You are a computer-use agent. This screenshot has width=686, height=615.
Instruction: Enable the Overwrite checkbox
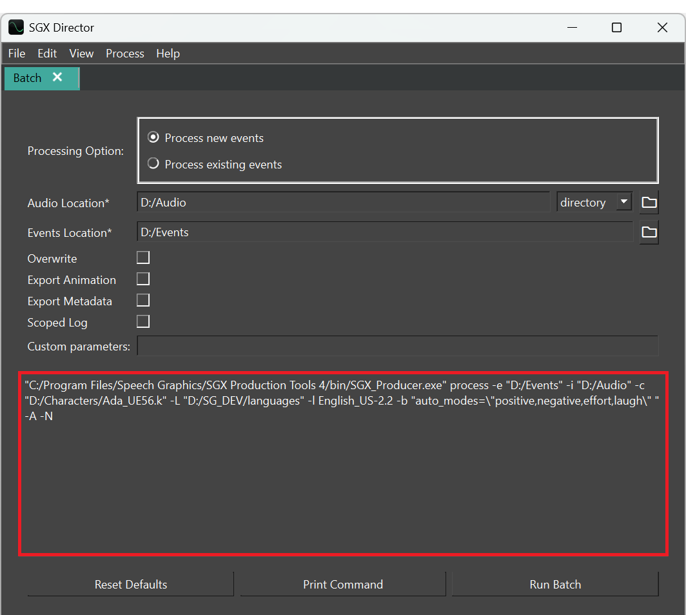(143, 257)
